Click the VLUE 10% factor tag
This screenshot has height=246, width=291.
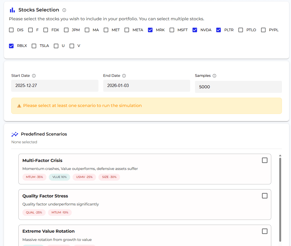pos(59,177)
